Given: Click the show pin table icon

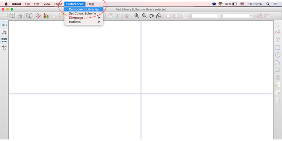Looking at the screenshot, I should [267, 16].
